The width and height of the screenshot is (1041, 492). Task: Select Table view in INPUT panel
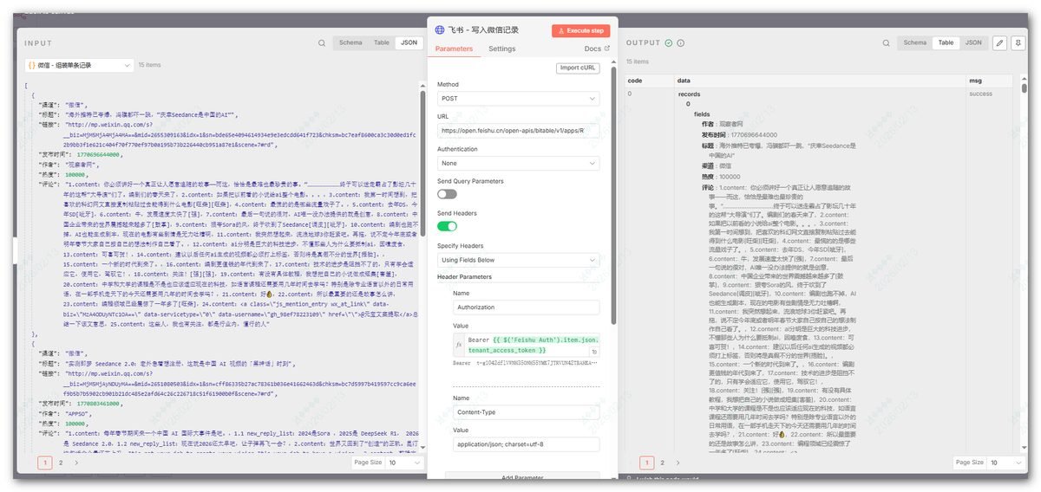382,42
